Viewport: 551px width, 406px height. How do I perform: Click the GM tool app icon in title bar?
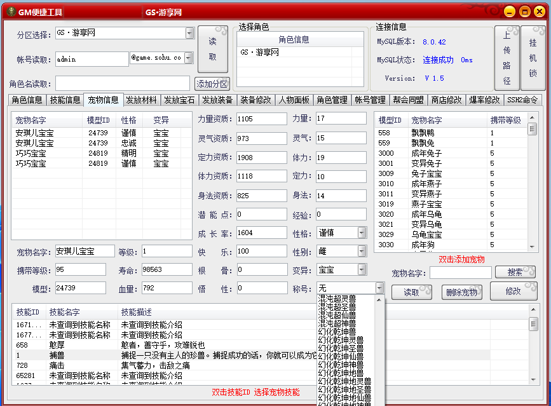click(11, 11)
